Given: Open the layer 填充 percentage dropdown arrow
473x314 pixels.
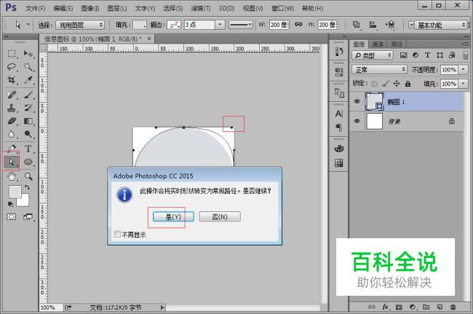Looking at the screenshot, I should [464, 84].
